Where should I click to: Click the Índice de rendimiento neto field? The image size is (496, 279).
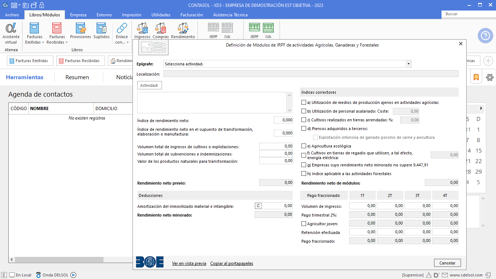click(283, 120)
